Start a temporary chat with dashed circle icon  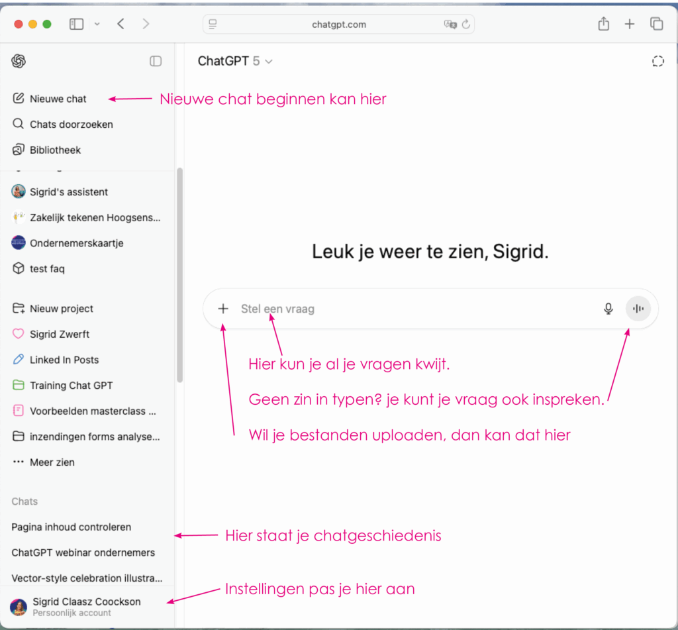pos(657,62)
